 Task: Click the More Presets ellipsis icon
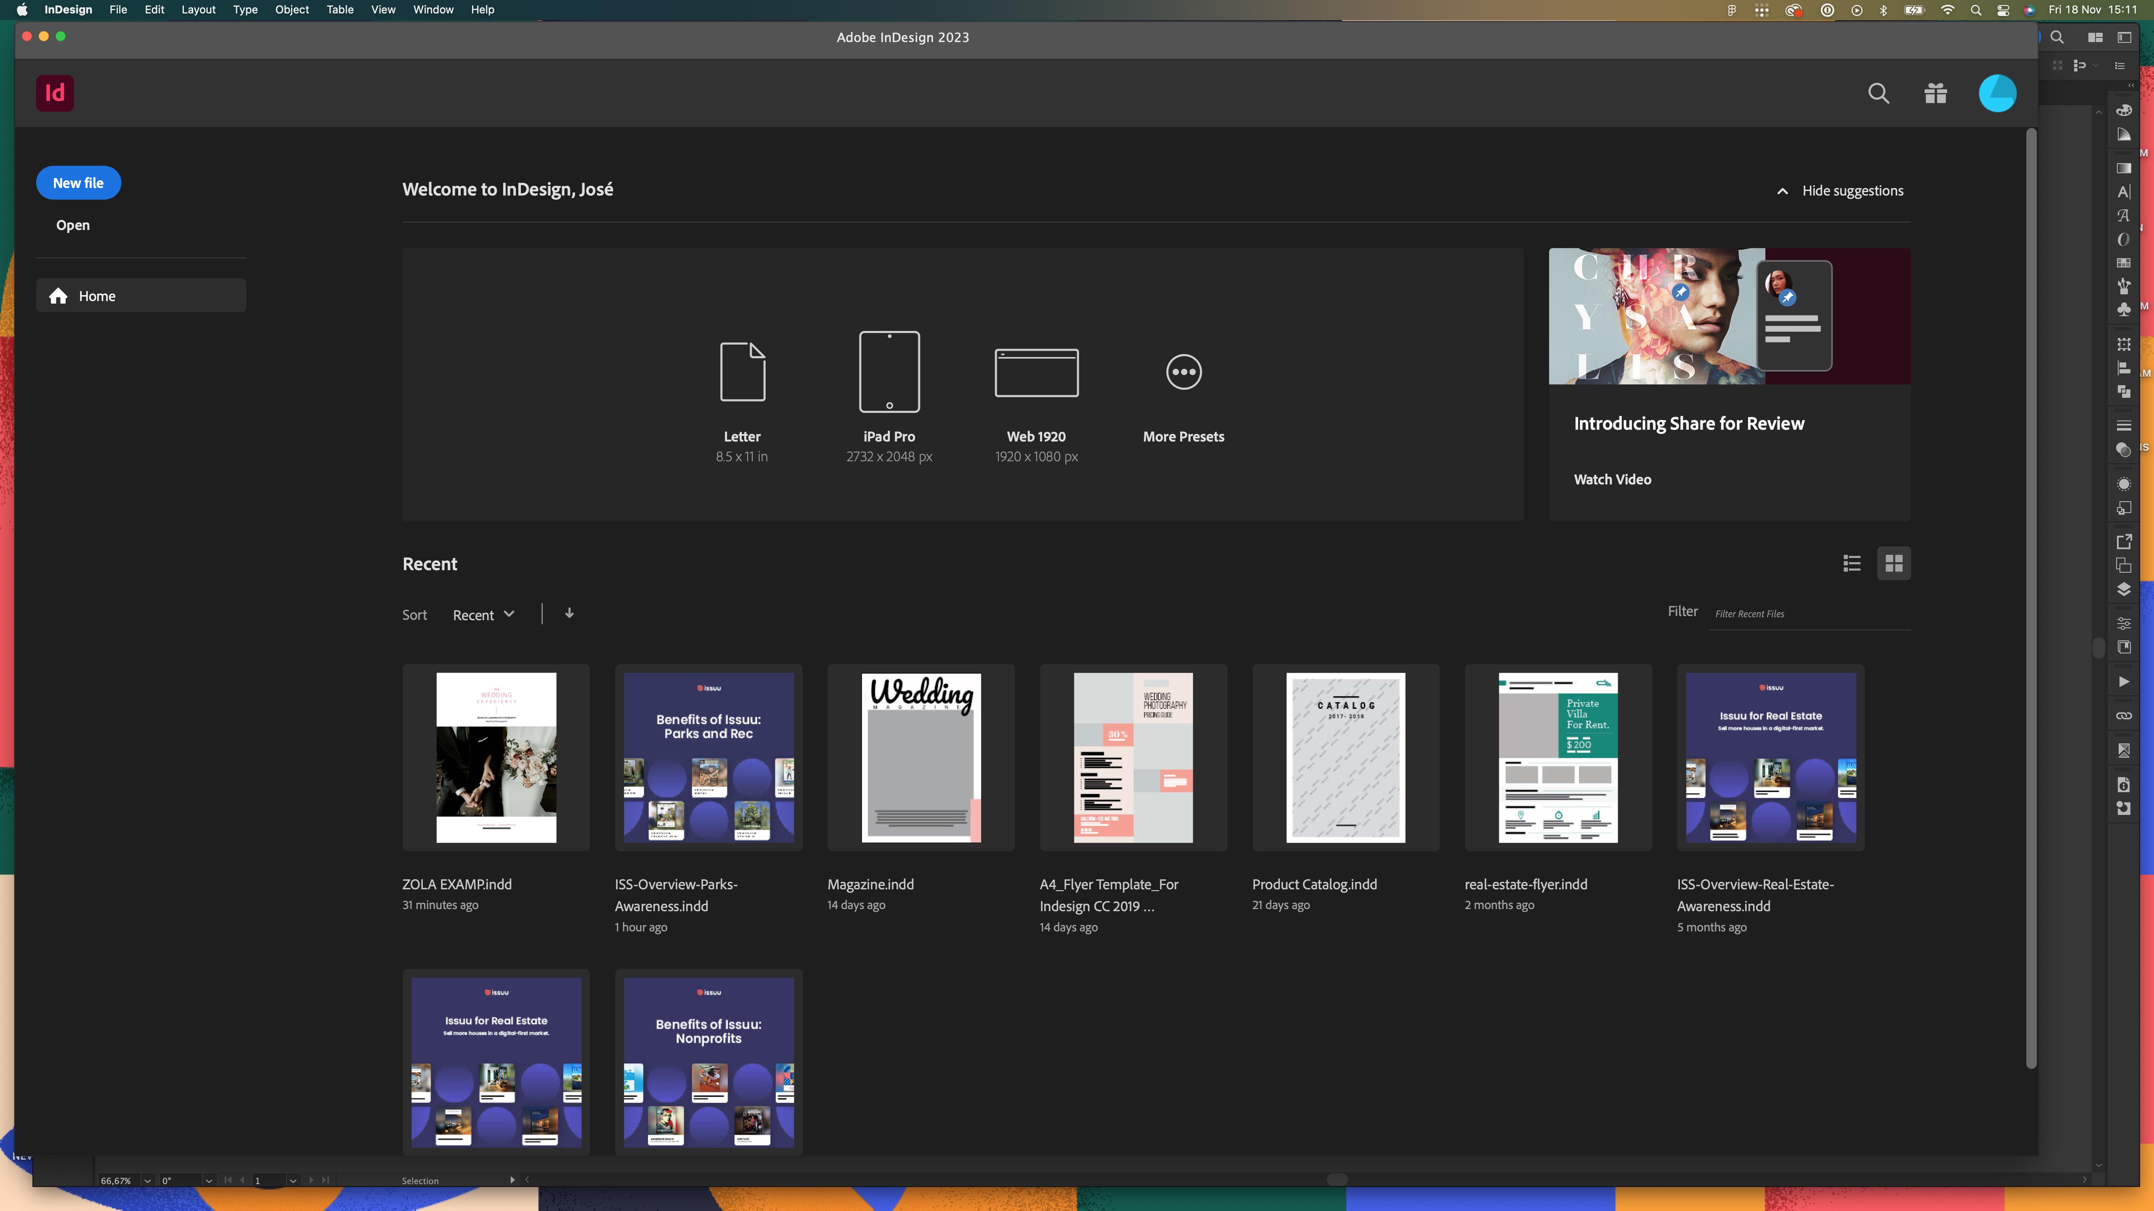1182,372
